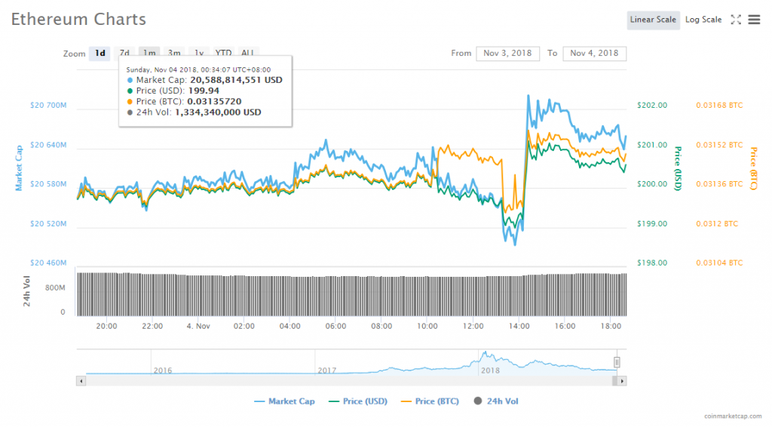Click the From date field

(x=507, y=54)
